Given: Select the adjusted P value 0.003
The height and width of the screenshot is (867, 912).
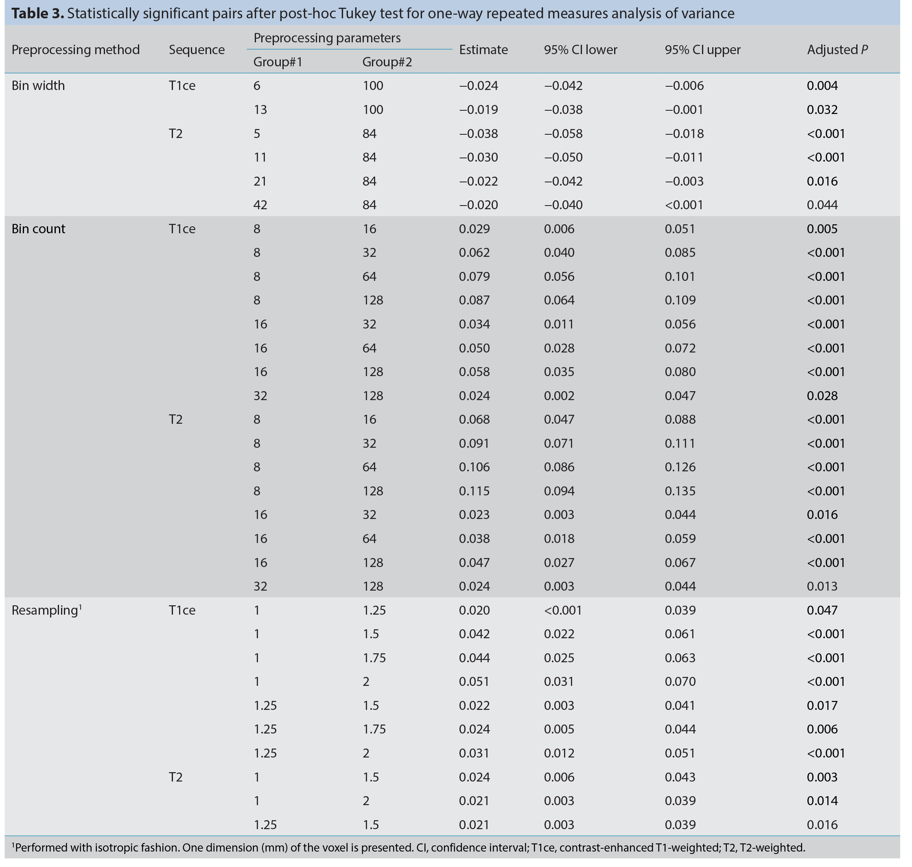Looking at the screenshot, I should click(x=822, y=777).
